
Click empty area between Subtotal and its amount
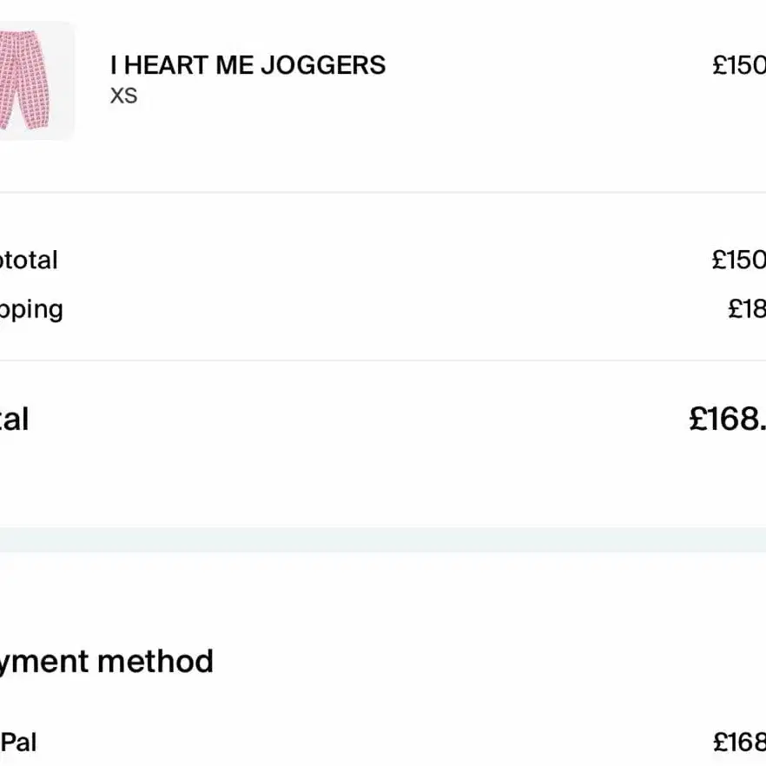(x=382, y=260)
